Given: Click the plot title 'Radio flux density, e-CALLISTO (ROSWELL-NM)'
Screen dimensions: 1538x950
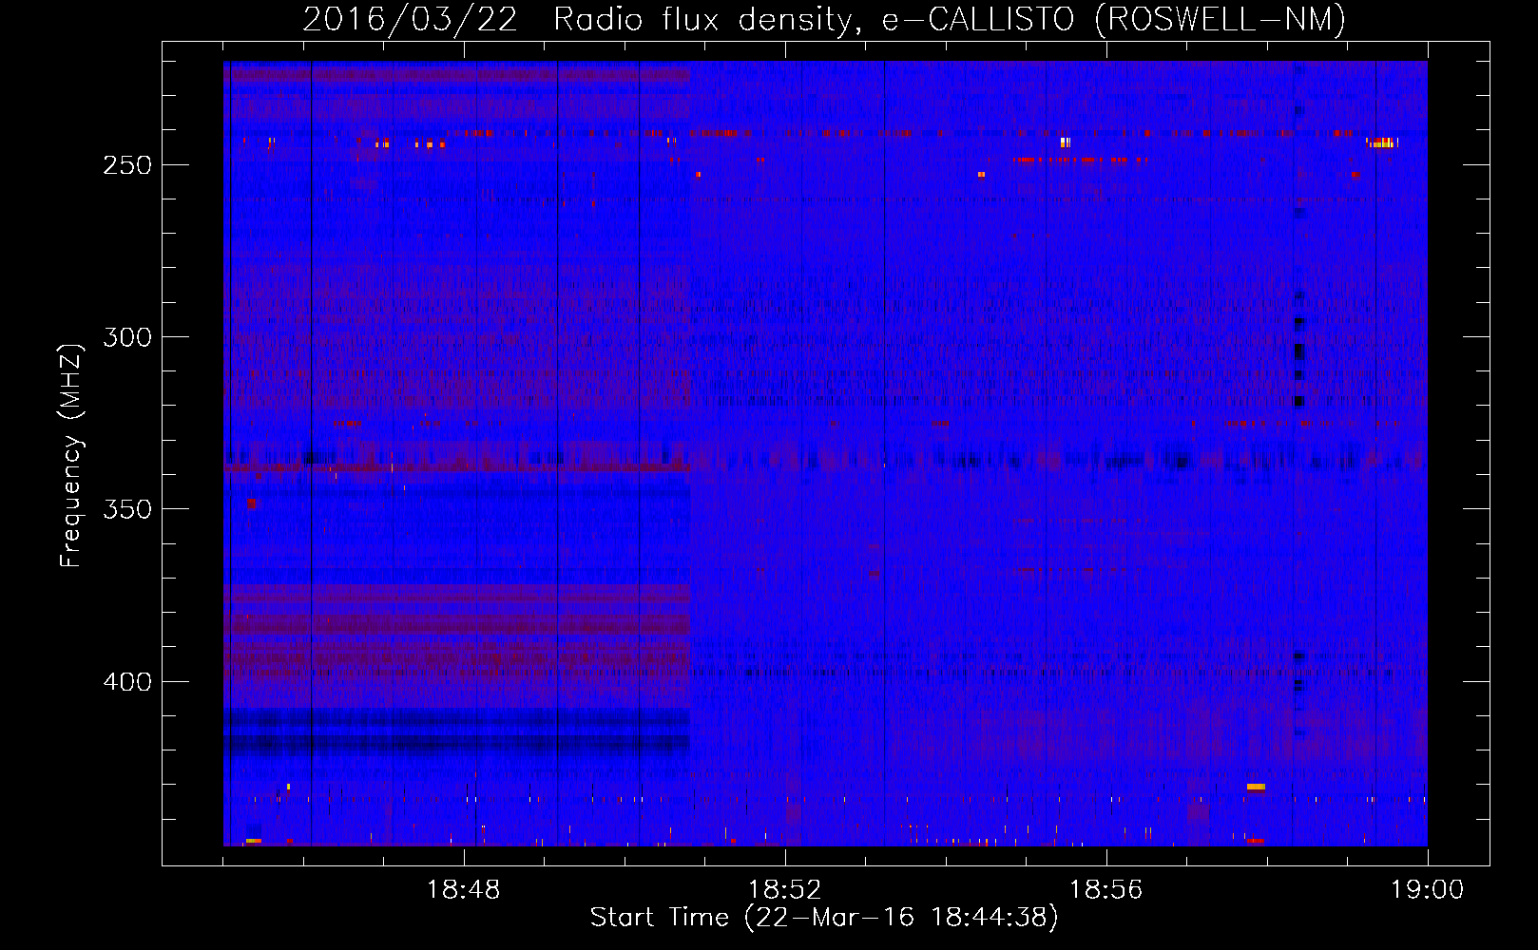Looking at the screenshot, I should [950, 19].
